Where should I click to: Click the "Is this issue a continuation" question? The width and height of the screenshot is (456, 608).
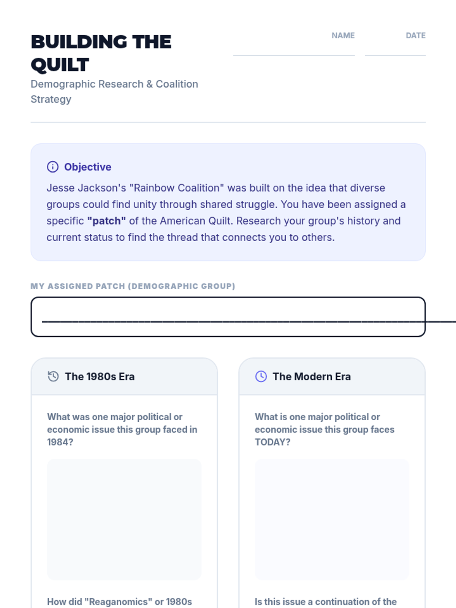pyautogui.click(x=325, y=602)
